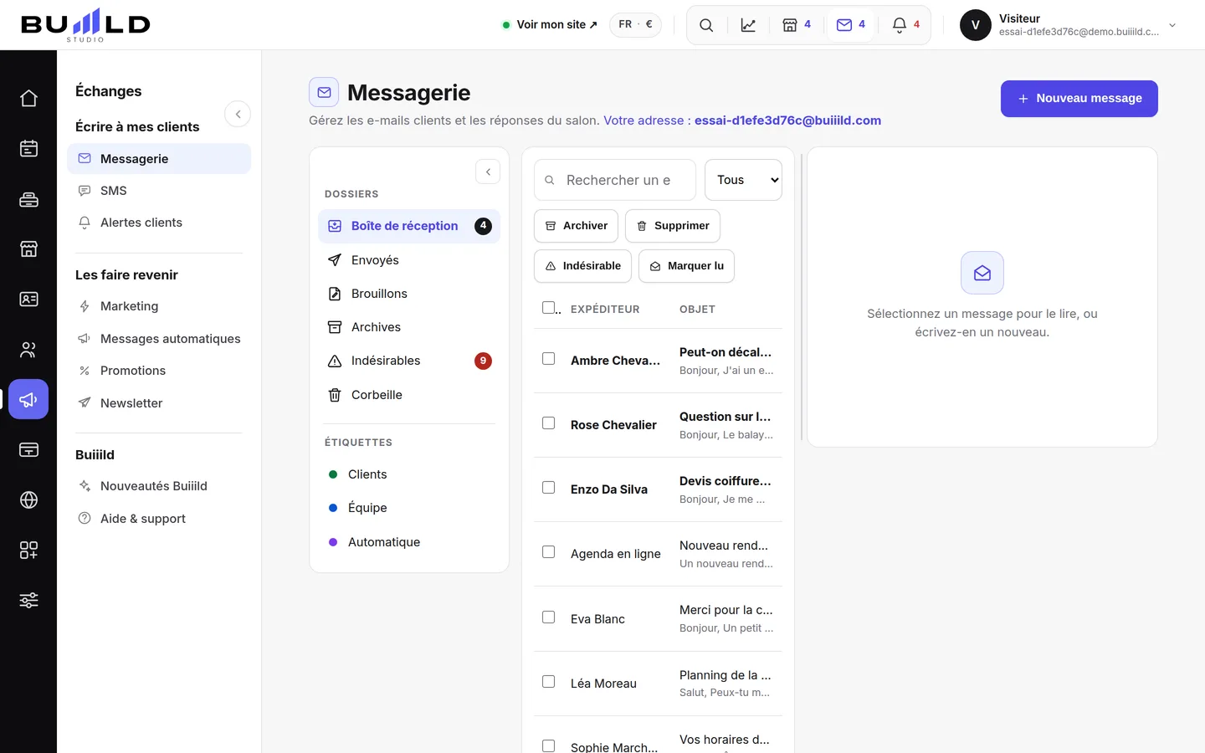This screenshot has height=753, width=1205.
Task: Click the Supprimer button
Action: (673, 226)
